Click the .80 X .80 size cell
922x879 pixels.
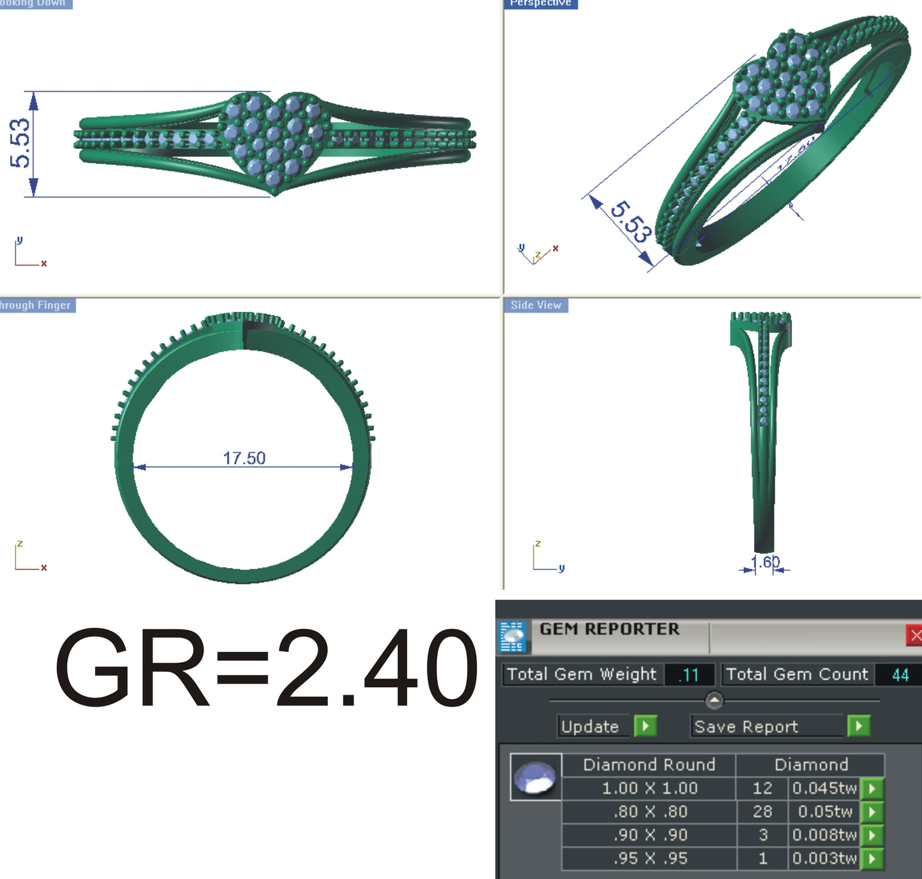650,811
